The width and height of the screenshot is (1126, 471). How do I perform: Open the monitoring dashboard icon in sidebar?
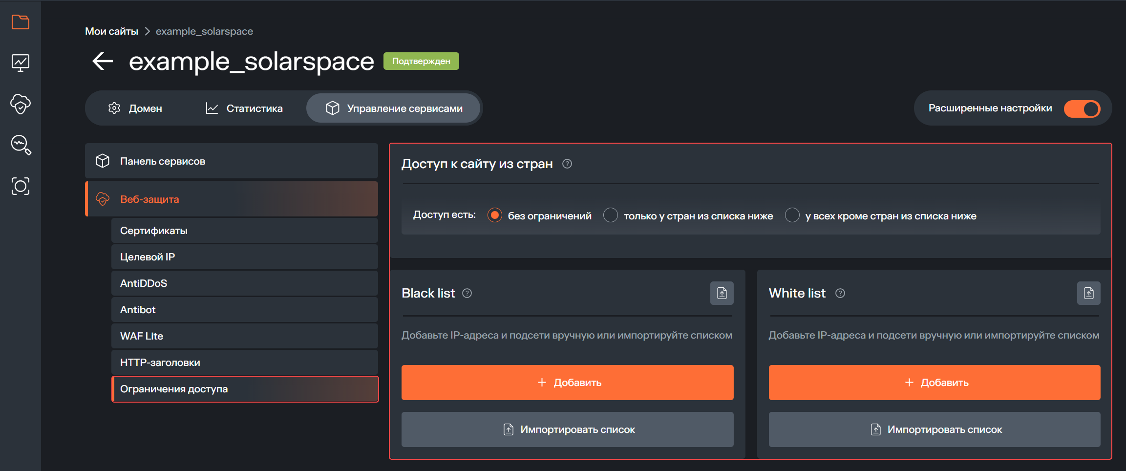coord(20,63)
